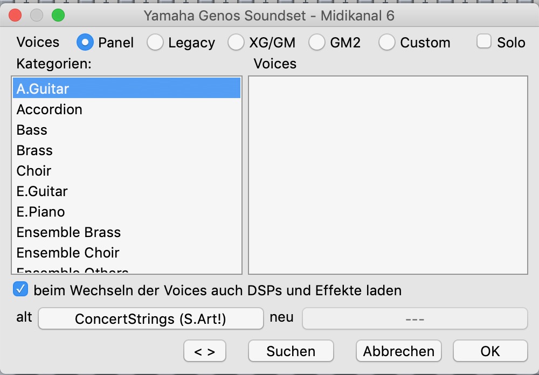Choose the Ensemble Brass category
The image size is (539, 375).
click(127, 232)
